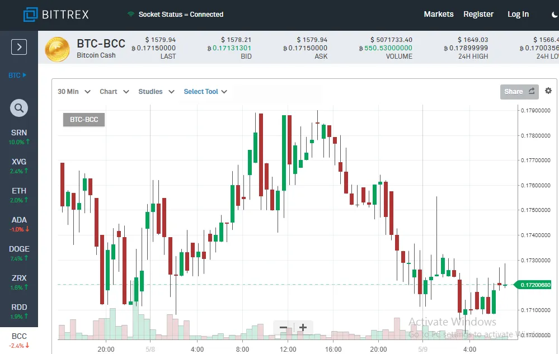Click 24H HIGH value 0.17899999
559x354 pixels.
[466, 48]
